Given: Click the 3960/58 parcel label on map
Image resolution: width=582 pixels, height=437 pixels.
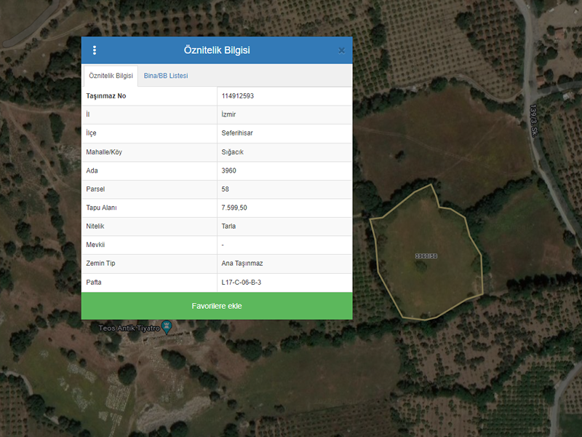Looking at the screenshot, I should pyautogui.click(x=426, y=256).
